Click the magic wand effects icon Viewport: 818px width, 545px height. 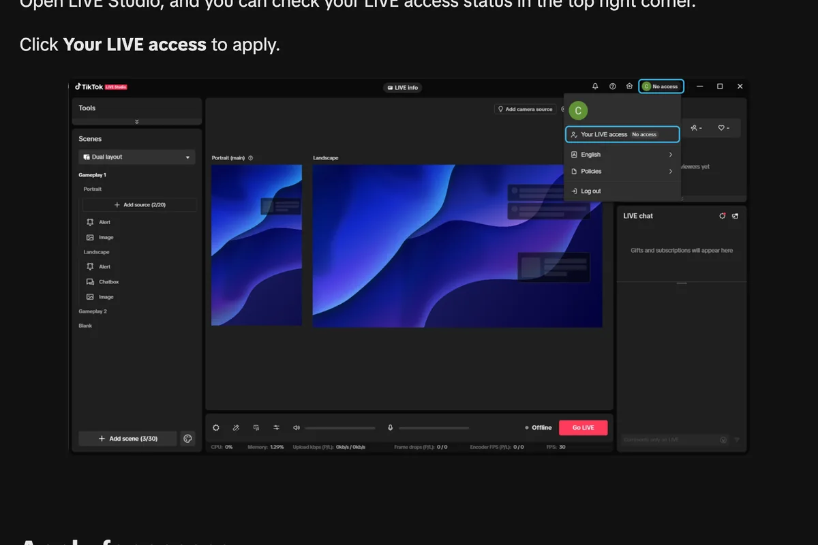tap(236, 428)
